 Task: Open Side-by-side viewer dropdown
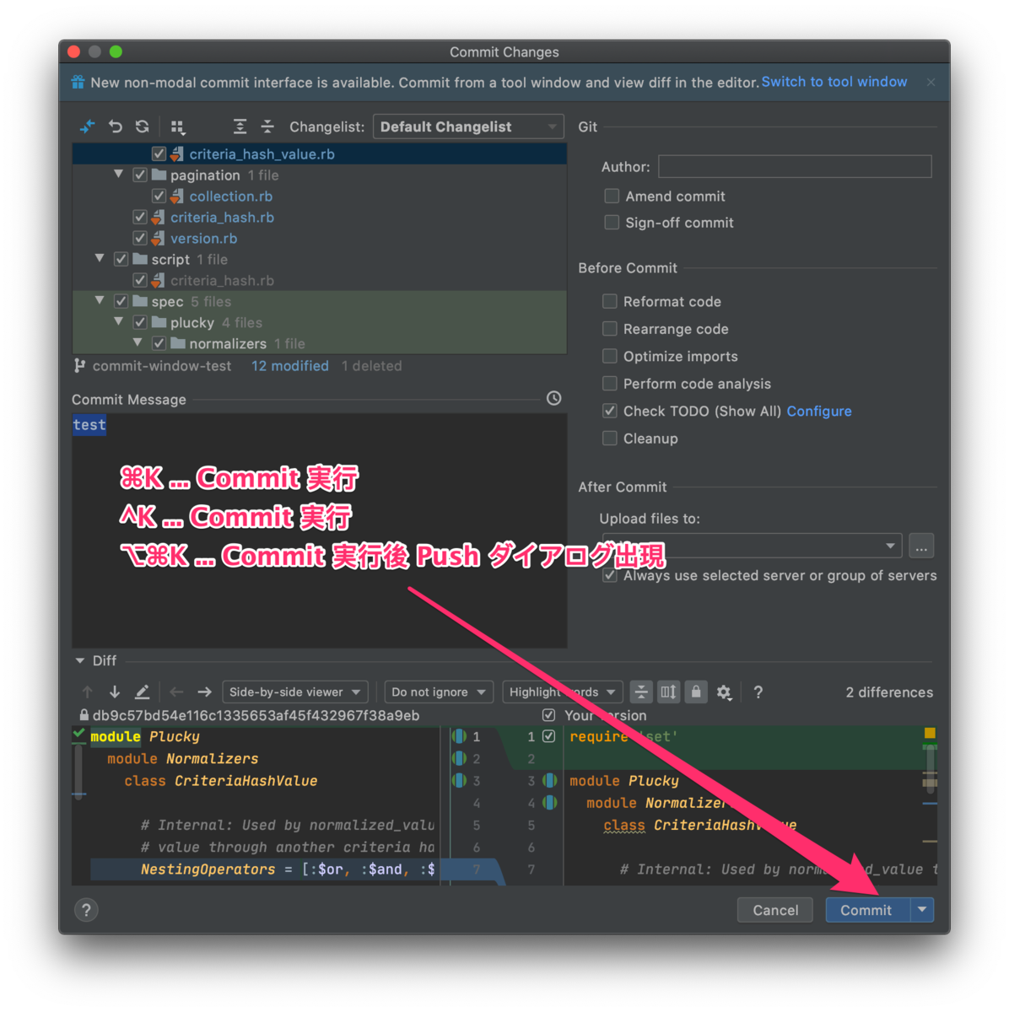[295, 692]
